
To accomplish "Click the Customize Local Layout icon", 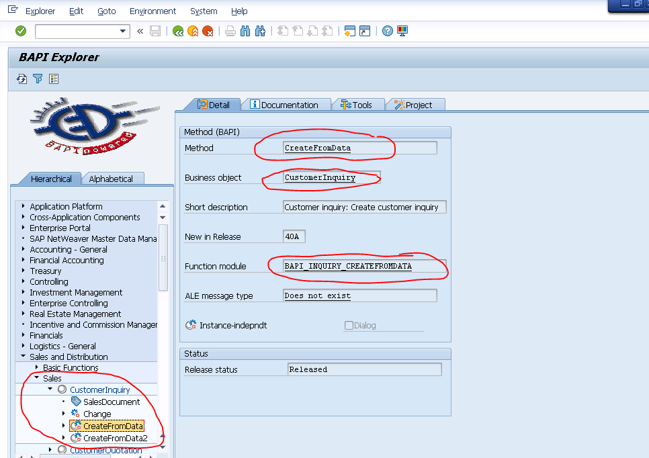I will click(400, 31).
